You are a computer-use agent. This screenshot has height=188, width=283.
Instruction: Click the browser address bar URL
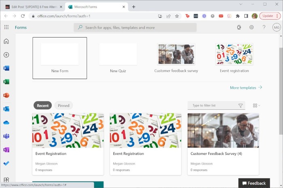pyautogui.click(x=64, y=16)
